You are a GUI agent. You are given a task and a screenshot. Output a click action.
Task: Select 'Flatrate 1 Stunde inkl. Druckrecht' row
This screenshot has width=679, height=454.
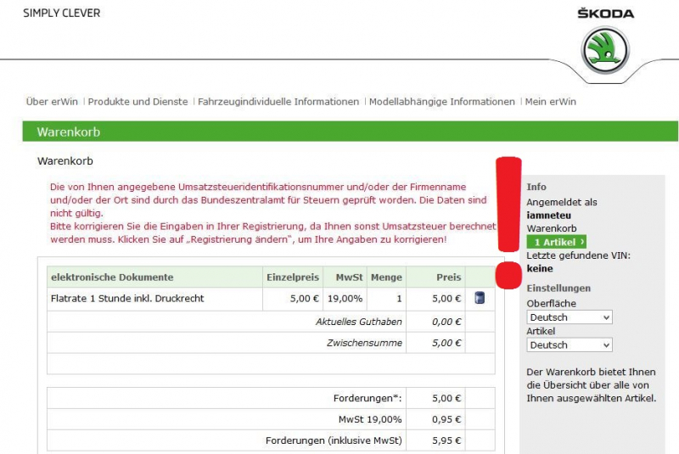click(127, 299)
